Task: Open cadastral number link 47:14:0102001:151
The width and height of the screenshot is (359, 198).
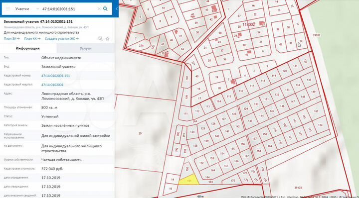Action: click(x=56, y=76)
